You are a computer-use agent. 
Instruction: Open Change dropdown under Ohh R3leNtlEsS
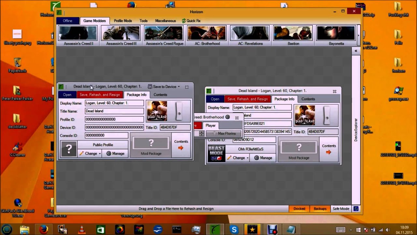point(238,158)
